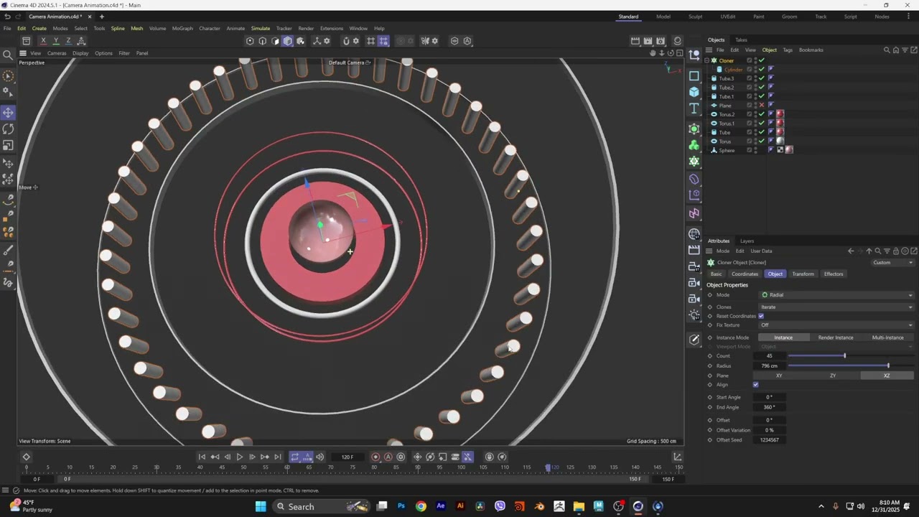Click Torus.2 red material tag
This screenshot has height=517, width=919.
780,114
